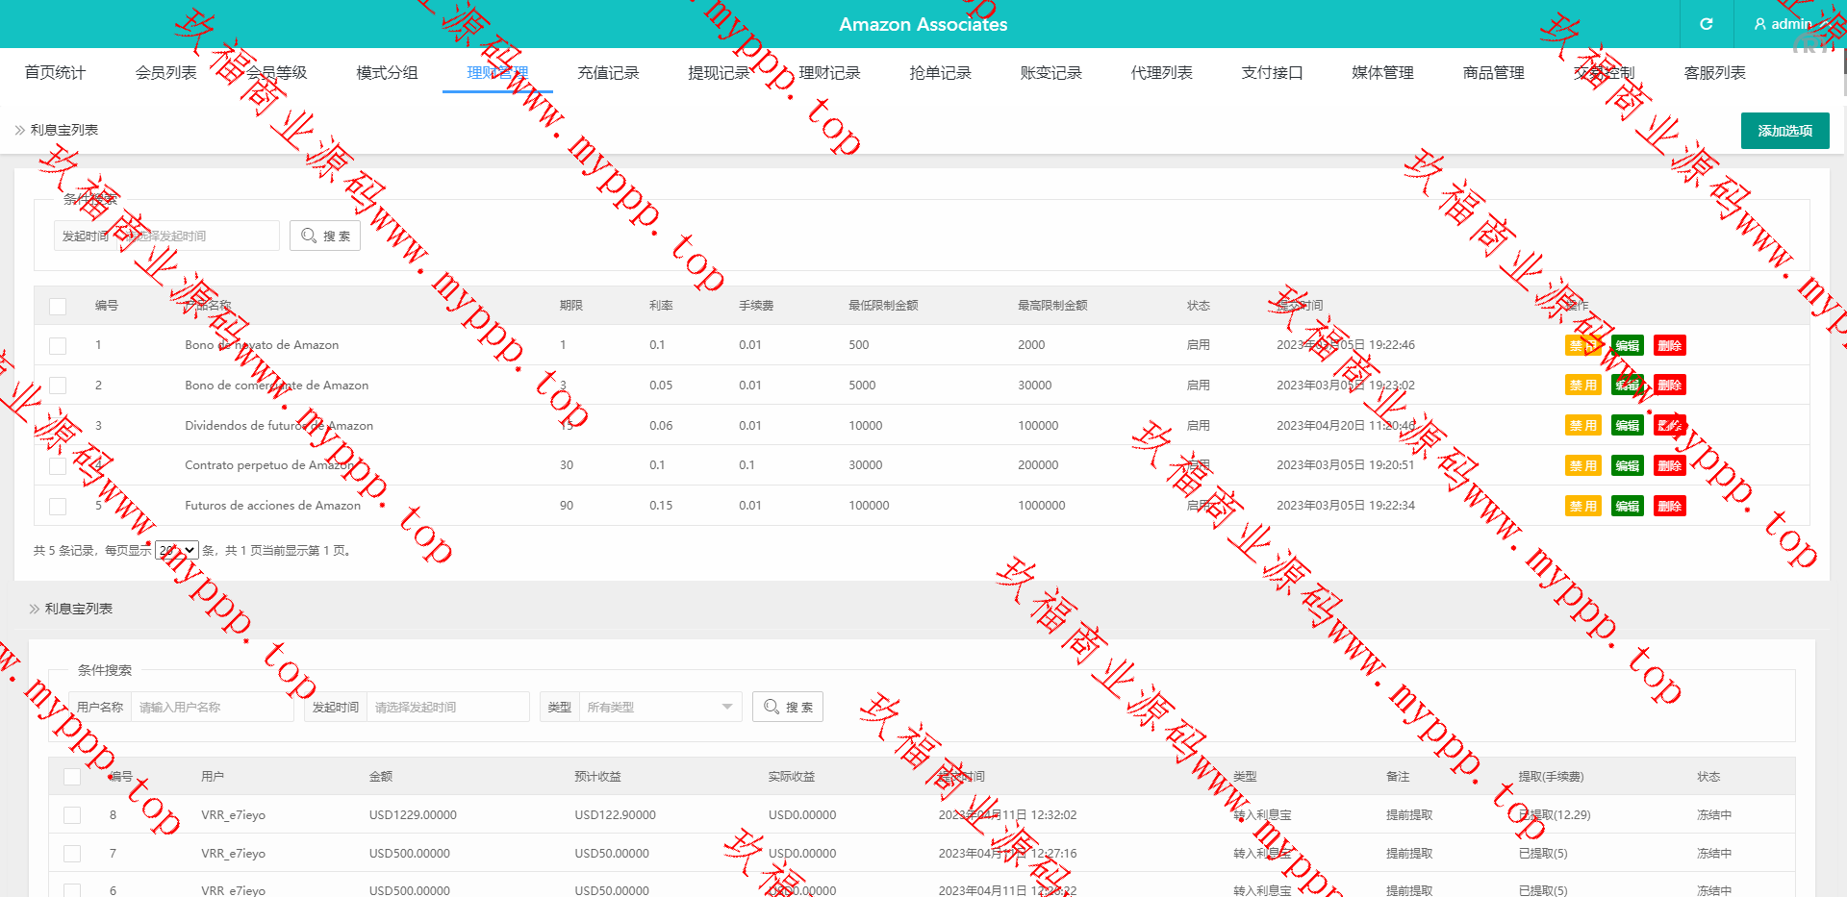
Task: Open the 发起时间 date picker in lower search
Action: click(447, 707)
